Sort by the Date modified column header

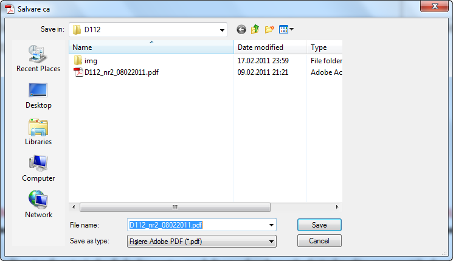tap(270, 47)
